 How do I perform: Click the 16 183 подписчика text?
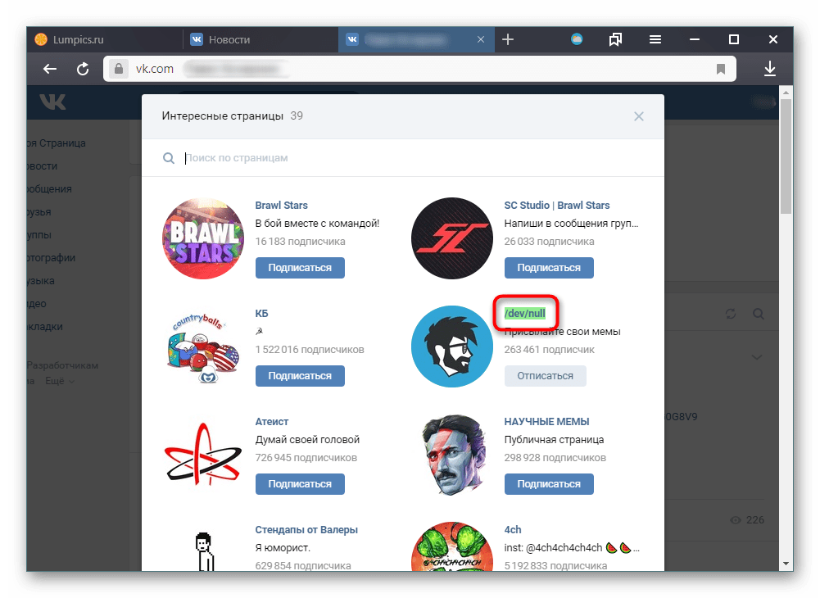point(300,241)
